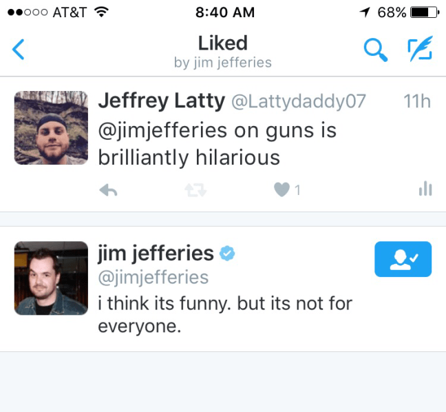Tap the @jimjefferies handle under the name
The width and height of the screenshot is (446, 412).
click(x=153, y=278)
